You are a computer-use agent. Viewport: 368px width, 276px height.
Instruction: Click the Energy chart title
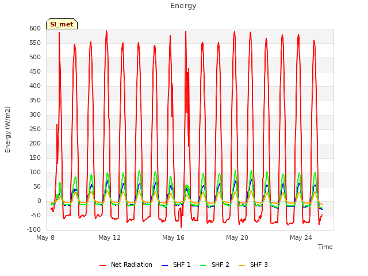tap(183, 6)
